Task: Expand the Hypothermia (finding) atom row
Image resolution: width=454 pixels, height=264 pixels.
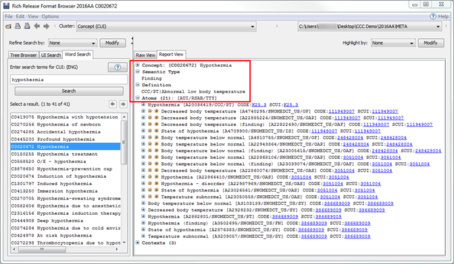Action: point(143,223)
